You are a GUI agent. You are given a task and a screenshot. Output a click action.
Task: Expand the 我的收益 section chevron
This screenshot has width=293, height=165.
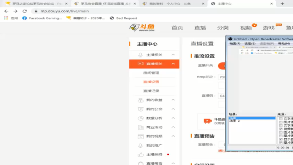[x=173, y=100]
